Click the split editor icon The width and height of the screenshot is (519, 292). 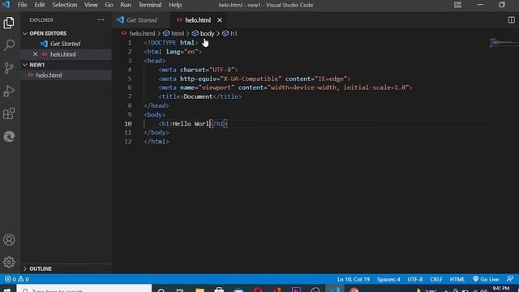(x=511, y=19)
